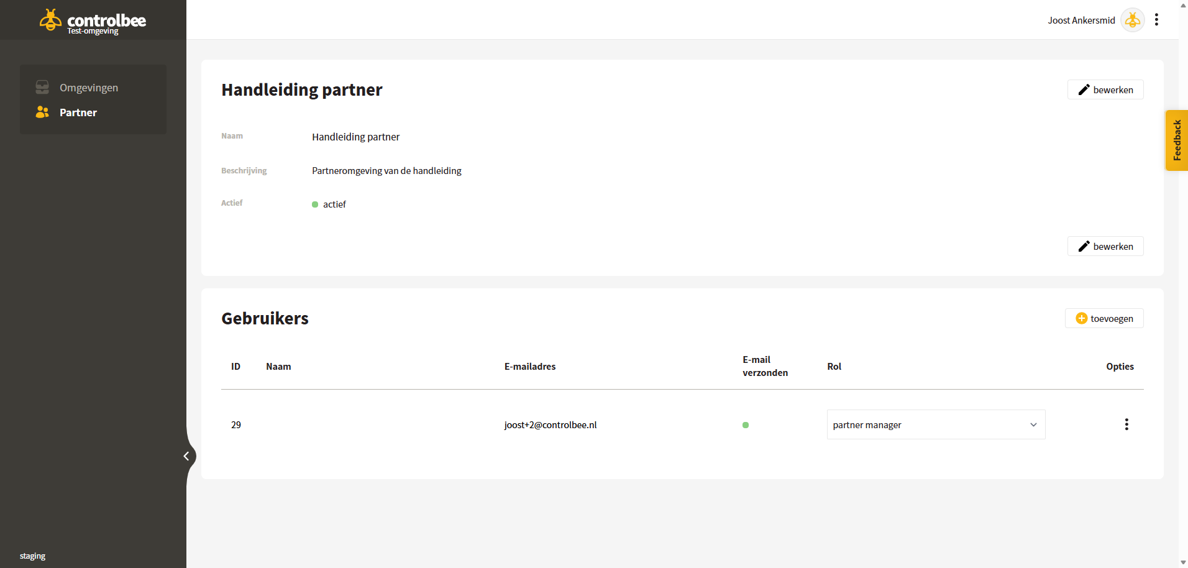Screen dimensions: 1188x568
Task: Select the Partner people icon
Action: (42, 112)
